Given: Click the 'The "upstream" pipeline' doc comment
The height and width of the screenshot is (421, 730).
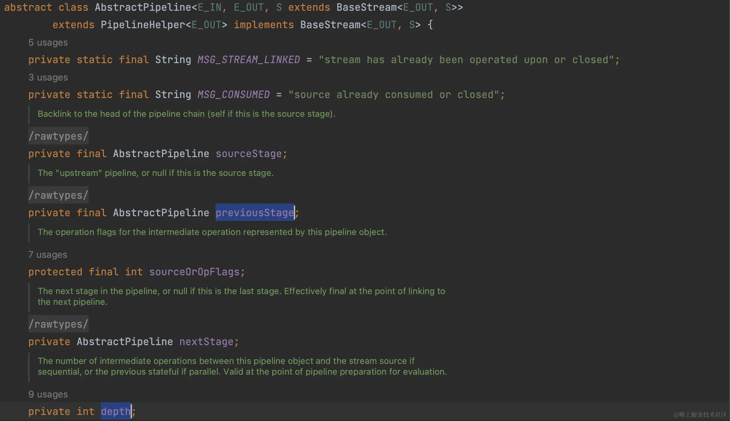Looking at the screenshot, I should [x=155, y=173].
